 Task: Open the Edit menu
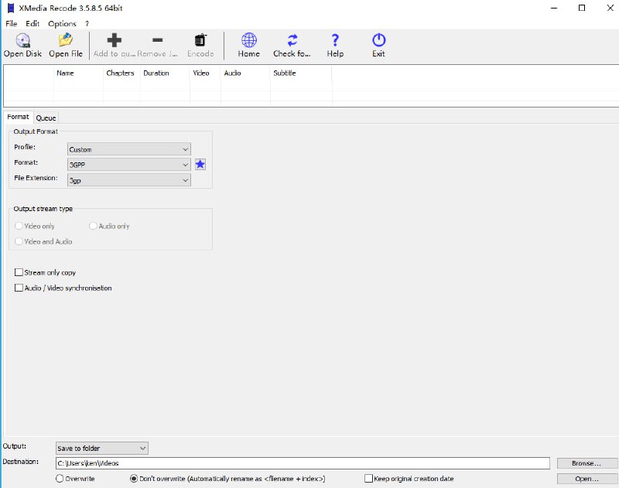[32, 24]
